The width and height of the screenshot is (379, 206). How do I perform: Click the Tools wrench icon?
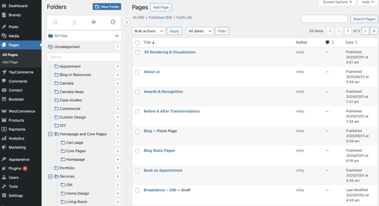coord(4,186)
